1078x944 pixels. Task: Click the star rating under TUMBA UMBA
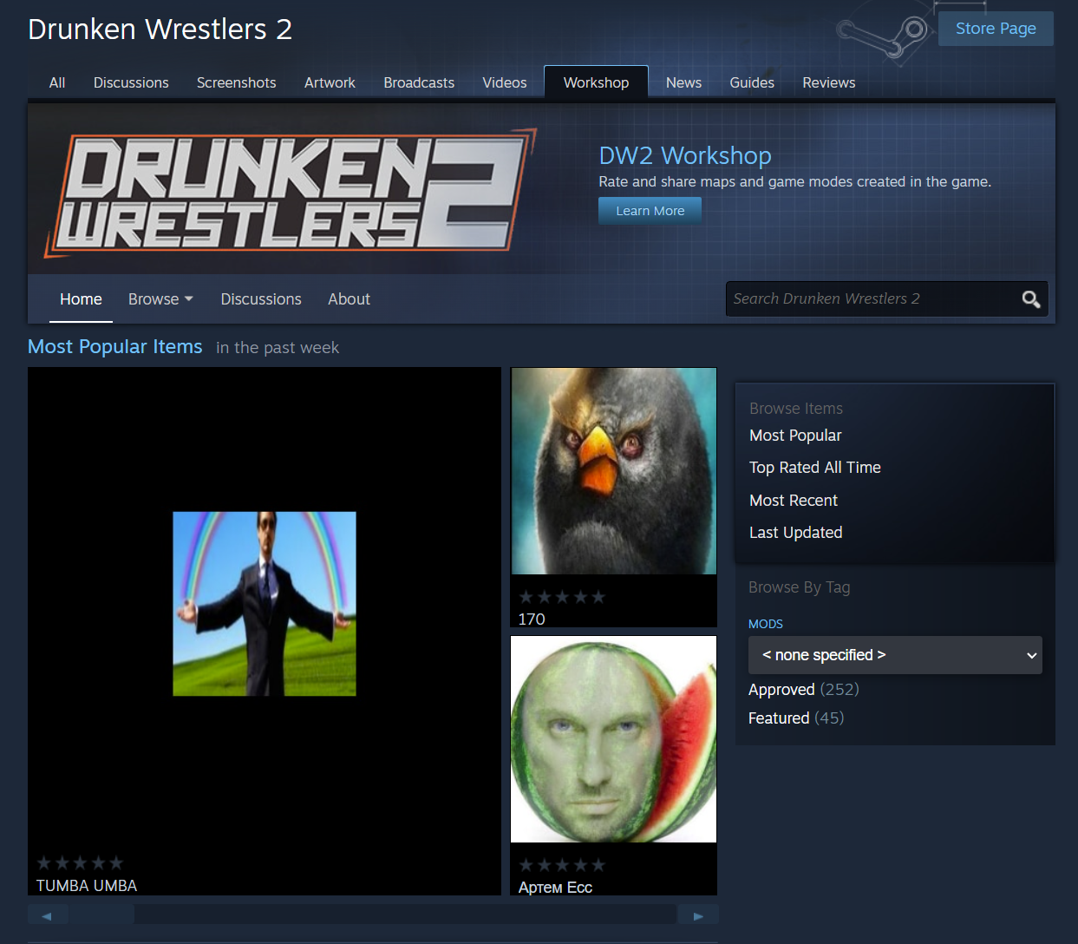click(80, 862)
